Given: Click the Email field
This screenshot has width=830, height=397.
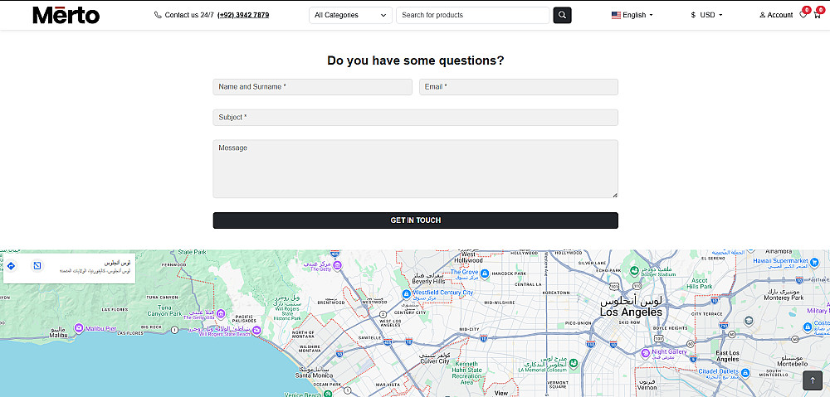Looking at the screenshot, I should click(519, 87).
